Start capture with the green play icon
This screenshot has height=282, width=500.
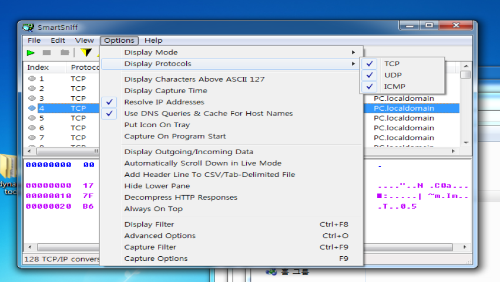coord(31,53)
